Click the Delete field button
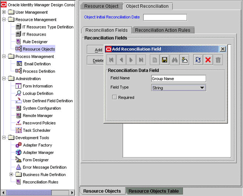This screenshot has height=196, width=243. (95, 60)
